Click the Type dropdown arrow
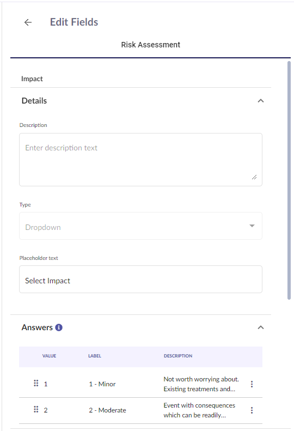The height and width of the screenshot is (431, 294). (252, 226)
